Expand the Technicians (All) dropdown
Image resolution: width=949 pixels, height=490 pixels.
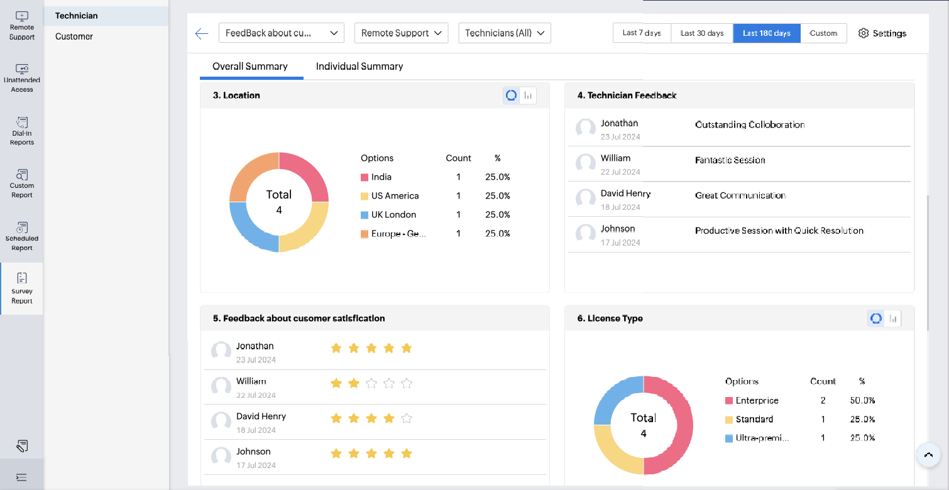(504, 33)
